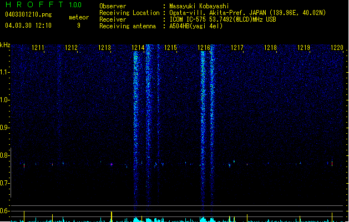Click the 0.6 frequency axis label
This screenshot has width=349, height=222.
pyautogui.click(x=4, y=211)
